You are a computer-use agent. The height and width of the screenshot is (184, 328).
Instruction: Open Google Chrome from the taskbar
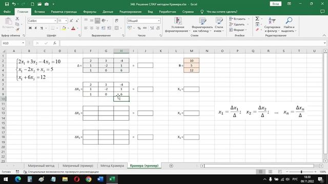click(89, 179)
